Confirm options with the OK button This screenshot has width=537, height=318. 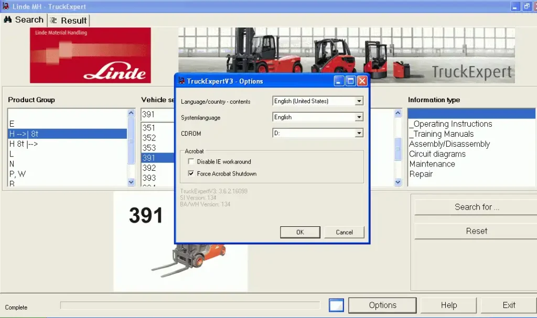[x=300, y=232]
